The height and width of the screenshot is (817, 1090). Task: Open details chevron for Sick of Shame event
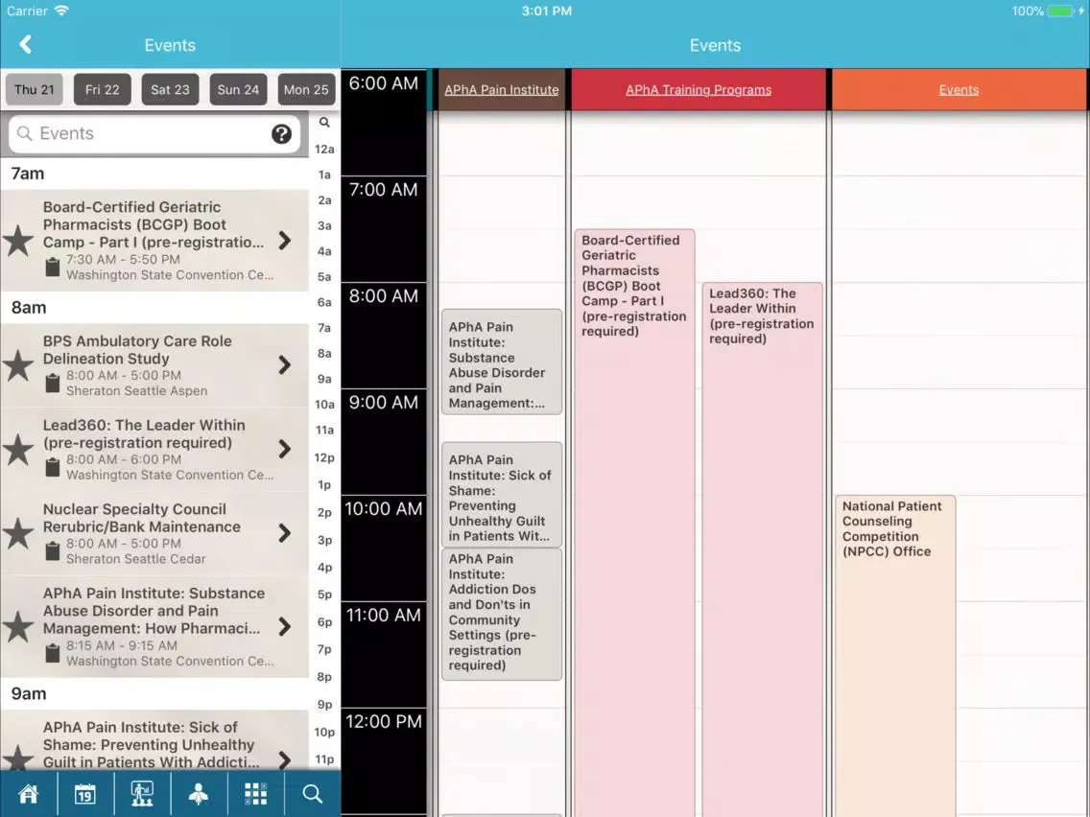coord(284,759)
